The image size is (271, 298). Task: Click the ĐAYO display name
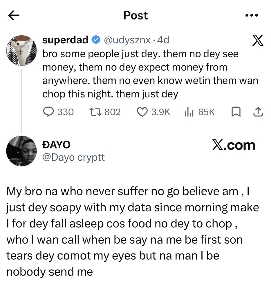tap(56, 145)
